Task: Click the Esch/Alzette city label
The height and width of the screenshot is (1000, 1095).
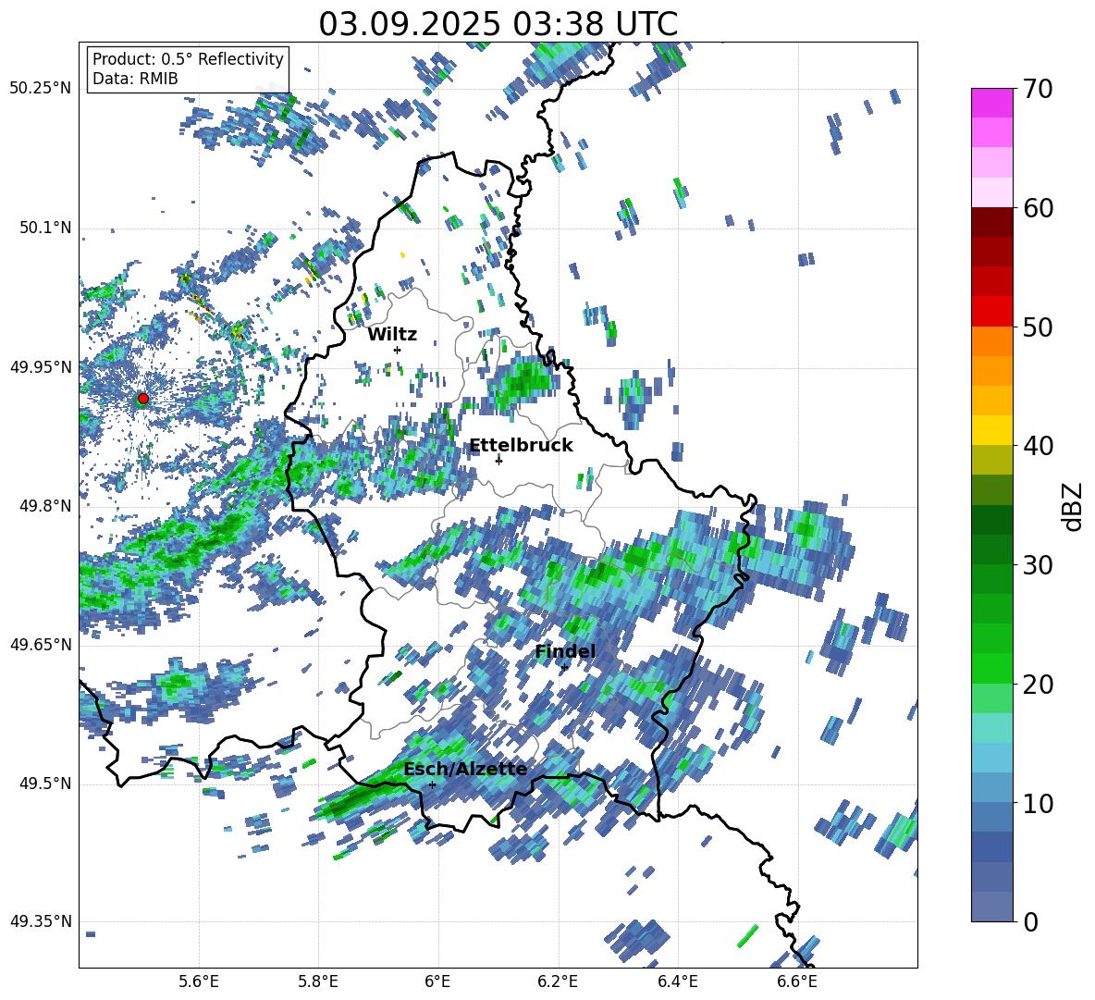Action: 465,769
